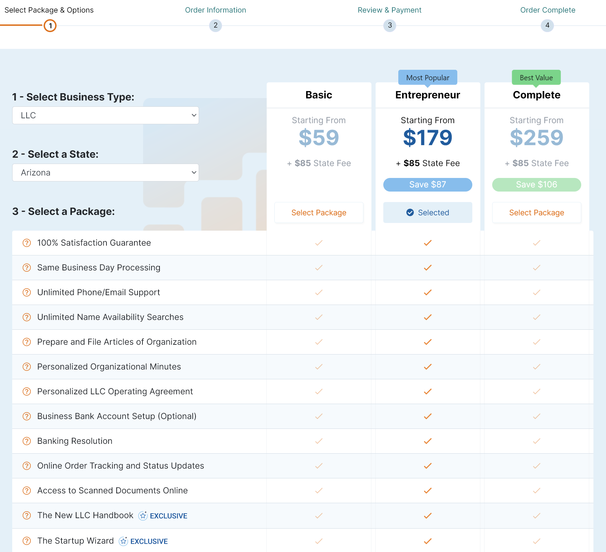Open the help icon beside 100% Satisfaction Guarantee
Image resolution: width=606 pixels, height=552 pixels.
pos(27,243)
